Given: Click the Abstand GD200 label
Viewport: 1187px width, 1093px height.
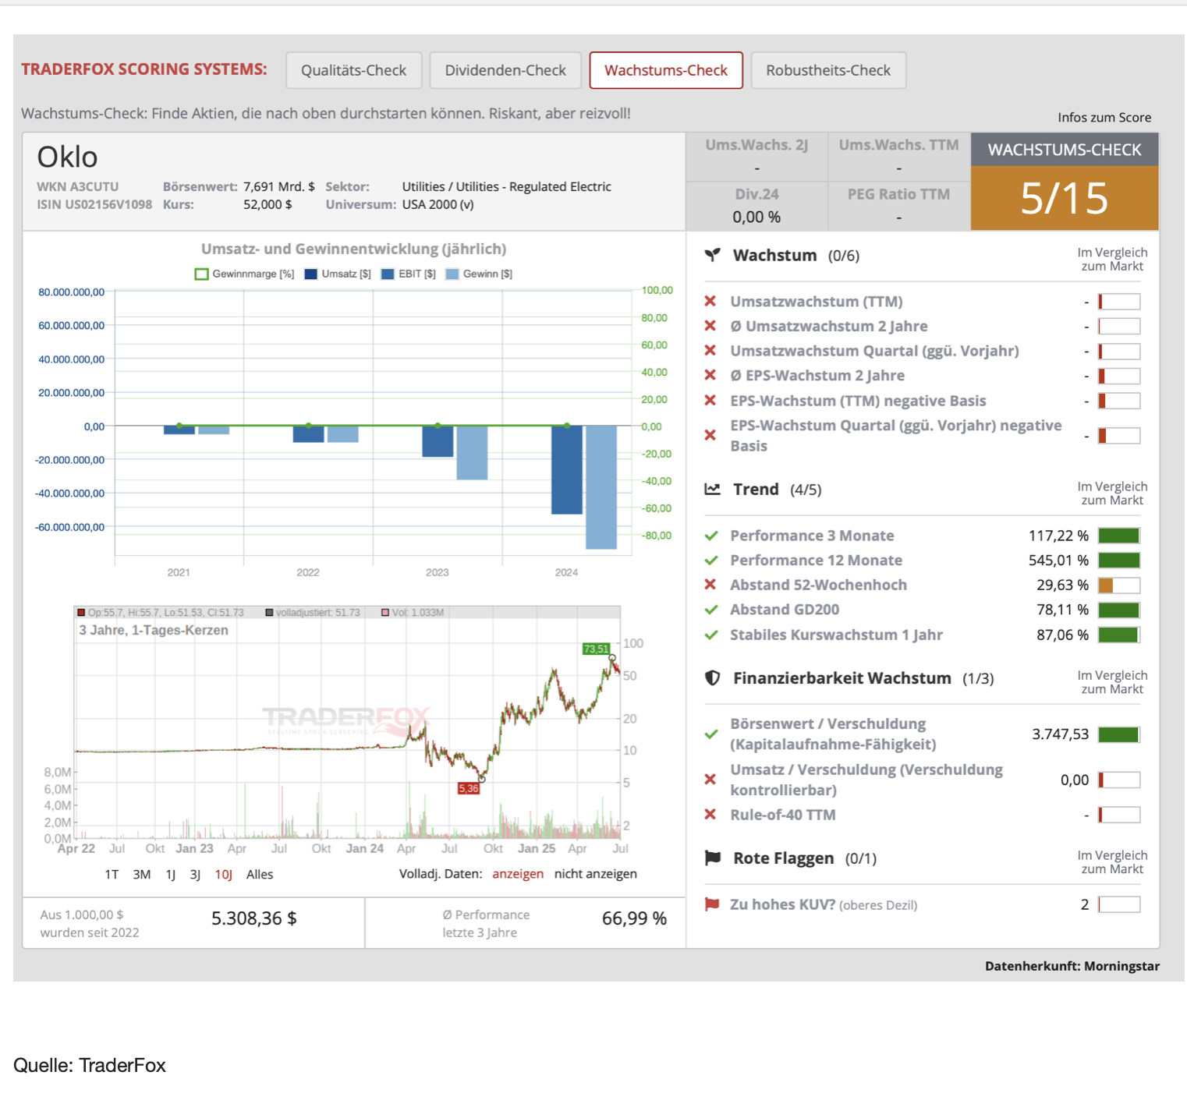Looking at the screenshot, I should point(785,610).
